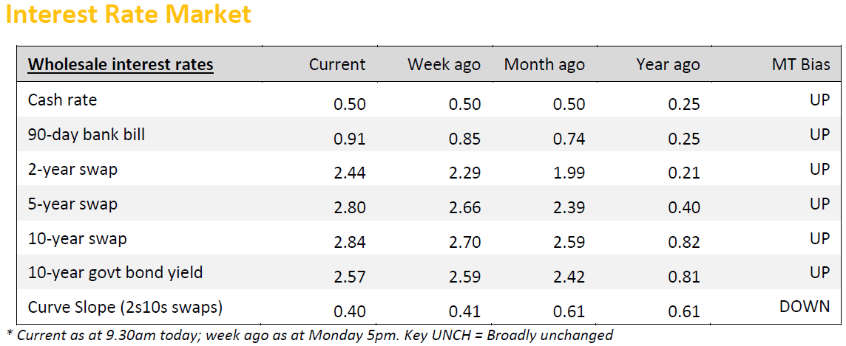The width and height of the screenshot is (846, 346).
Task: Click the 5-year swap row label
Action: [x=72, y=204]
